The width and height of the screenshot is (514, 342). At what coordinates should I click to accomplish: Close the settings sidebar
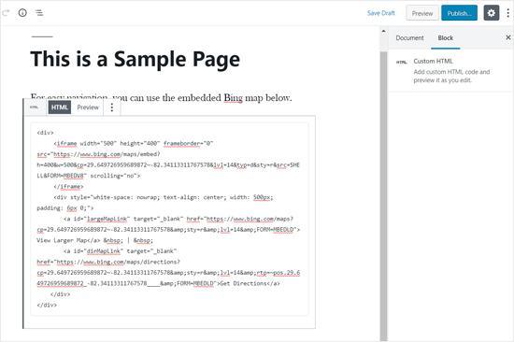(508, 37)
